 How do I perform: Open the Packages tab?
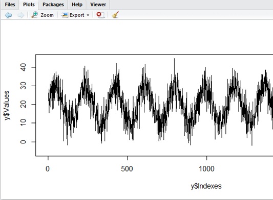[x=53, y=5]
